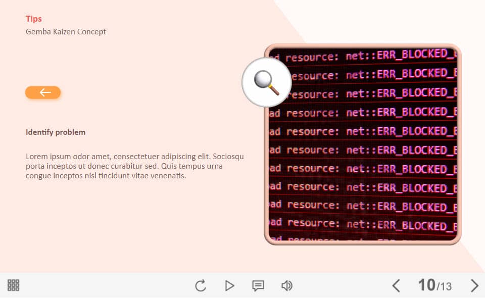Advance to the next slide chevron

[x=474, y=286]
